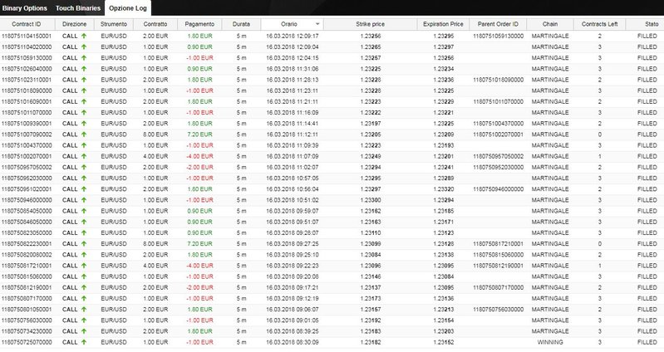Viewport: 664px width, 352px height.
Task: Select the Opzione Log tab
Action: [x=128, y=8]
